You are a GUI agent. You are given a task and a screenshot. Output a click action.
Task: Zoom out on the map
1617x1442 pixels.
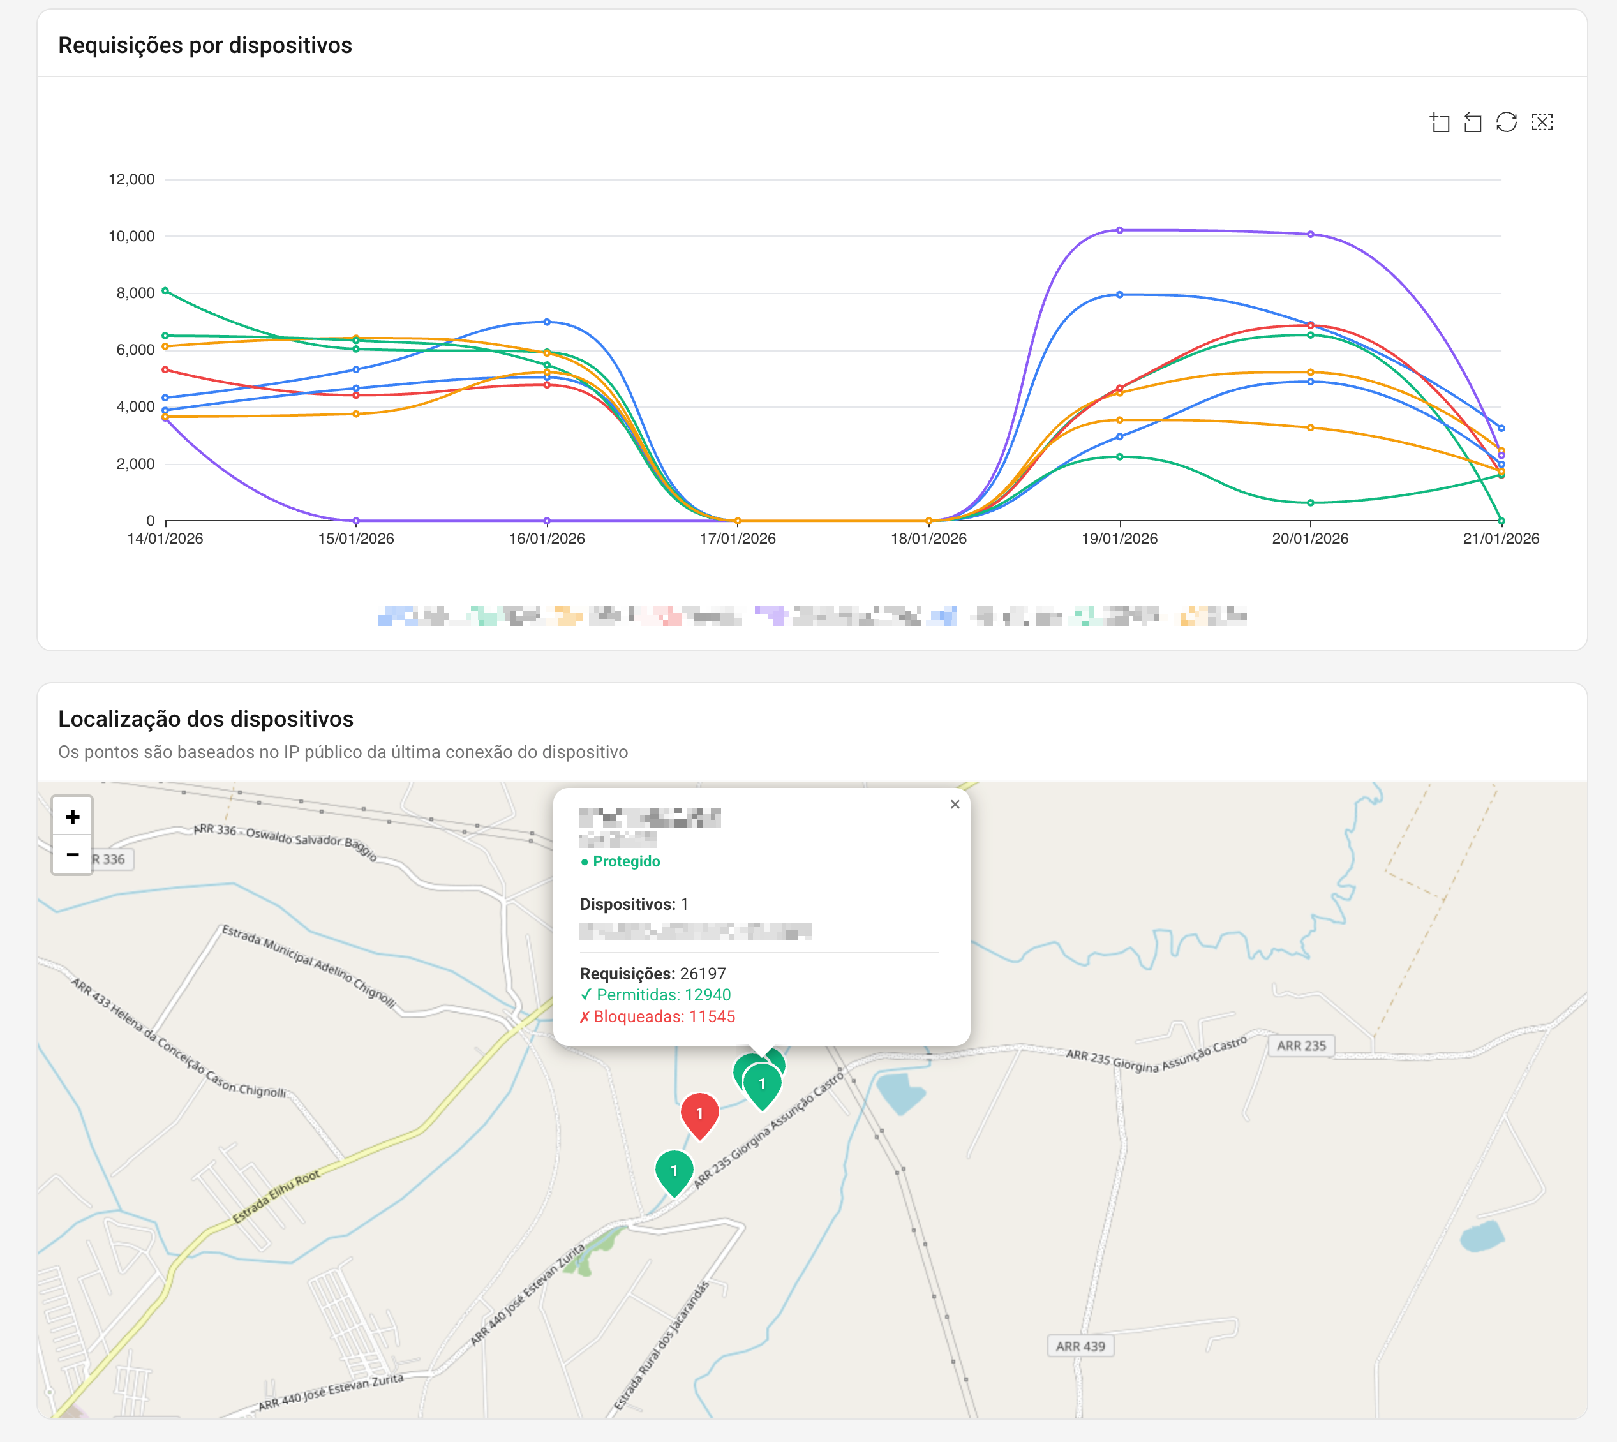(x=72, y=855)
